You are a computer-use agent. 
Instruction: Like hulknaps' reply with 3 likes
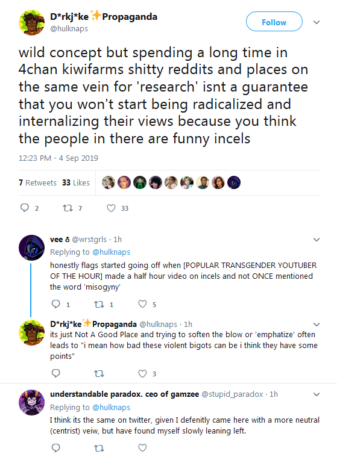142,373
